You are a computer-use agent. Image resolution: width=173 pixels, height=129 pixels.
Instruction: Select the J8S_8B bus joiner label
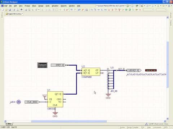114,91
